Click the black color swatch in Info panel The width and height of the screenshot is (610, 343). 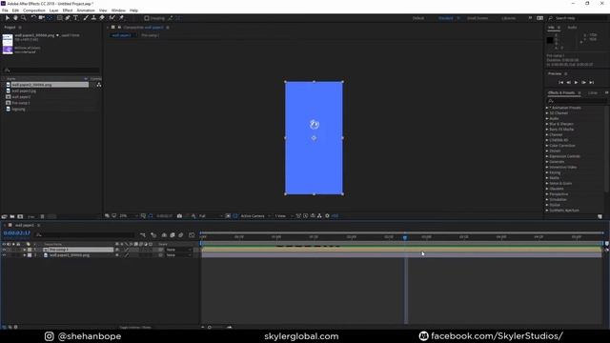(x=550, y=40)
